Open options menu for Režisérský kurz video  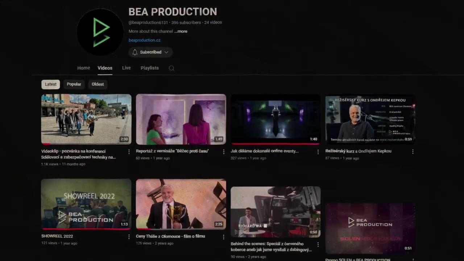pyautogui.click(x=413, y=152)
